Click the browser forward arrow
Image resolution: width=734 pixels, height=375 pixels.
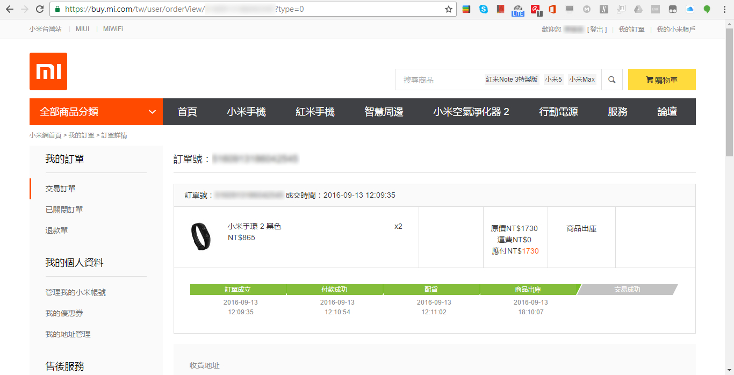(25, 9)
